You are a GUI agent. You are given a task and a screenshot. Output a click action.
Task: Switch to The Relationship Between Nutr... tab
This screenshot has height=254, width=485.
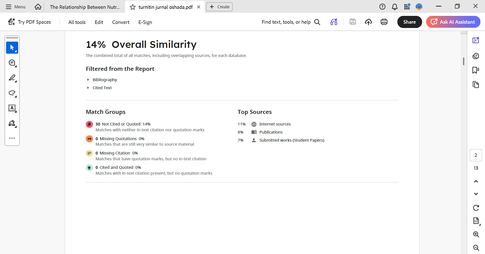click(x=85, y=7)
